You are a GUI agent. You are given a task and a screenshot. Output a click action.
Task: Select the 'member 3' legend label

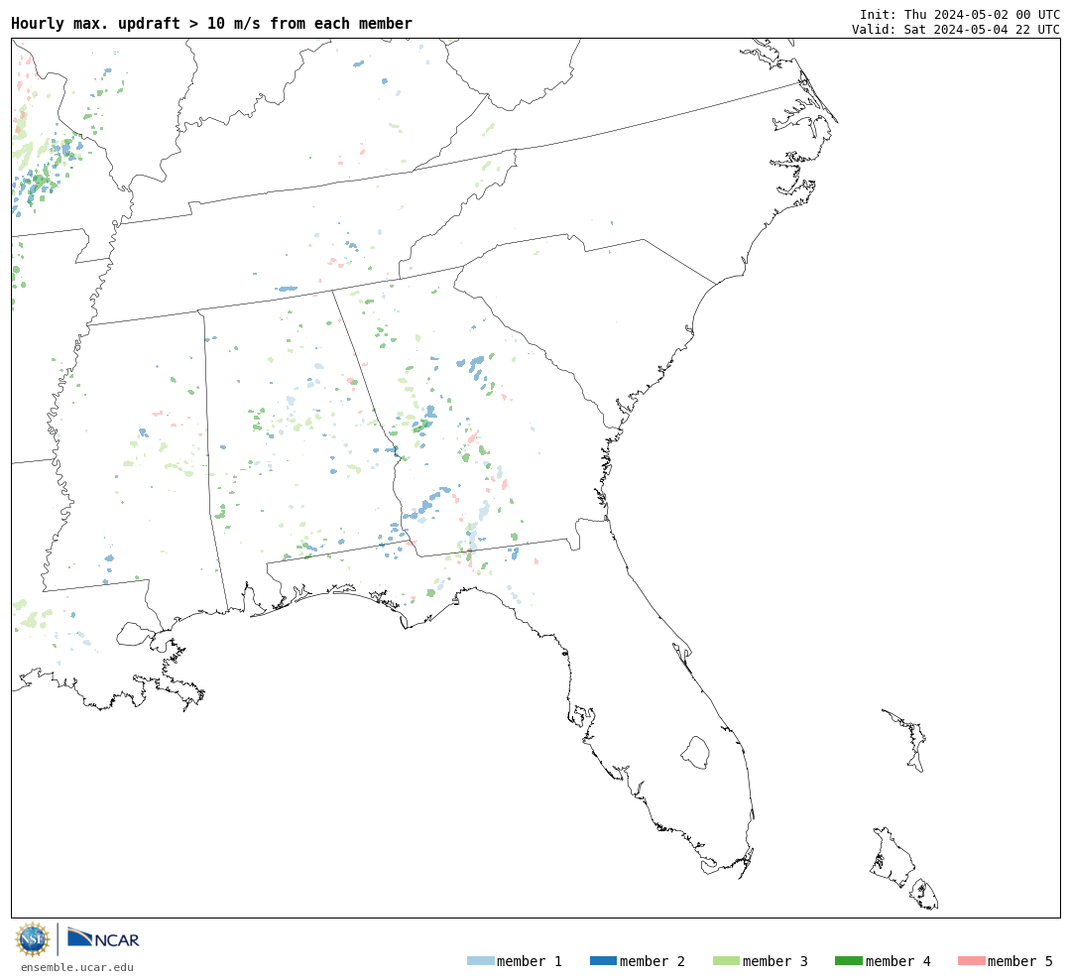tap(775, 961)
